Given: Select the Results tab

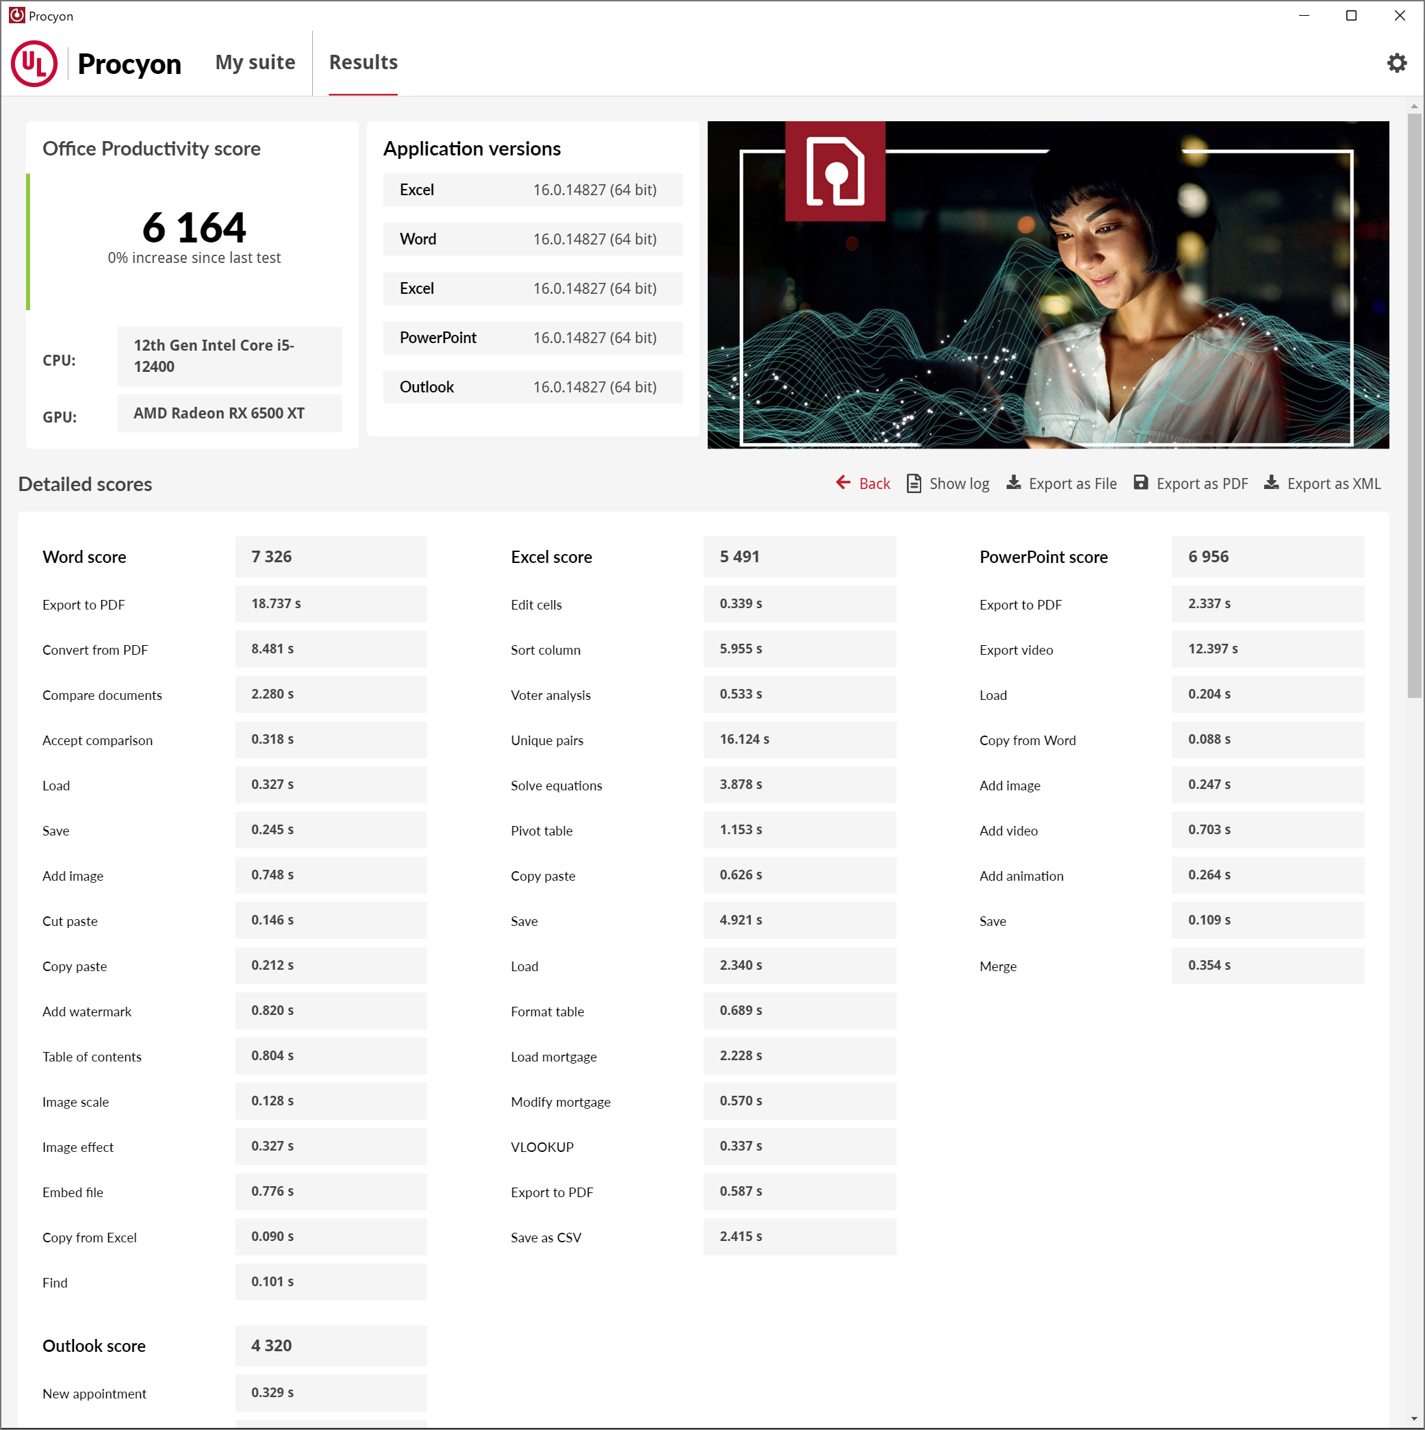Looking at the screenshot, I should [x=363, y=63].
